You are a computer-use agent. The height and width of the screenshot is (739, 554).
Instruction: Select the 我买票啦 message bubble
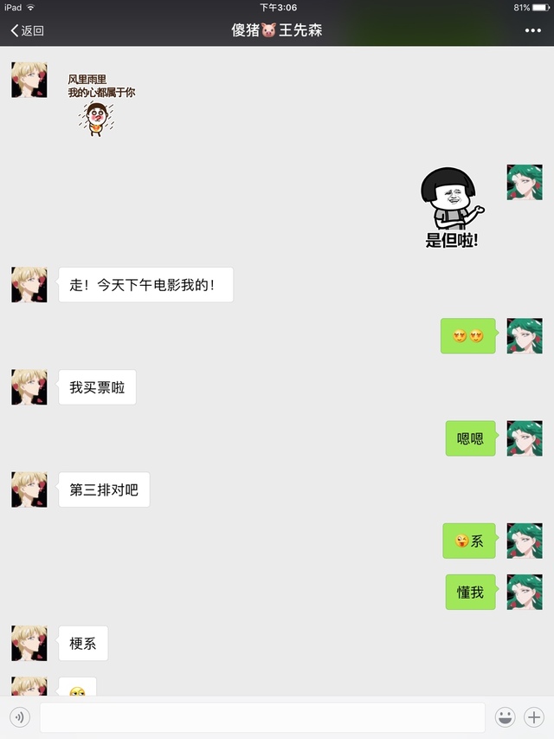coord(97,387)
